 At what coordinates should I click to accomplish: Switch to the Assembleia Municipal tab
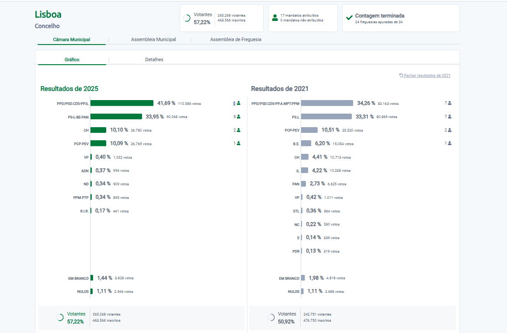tap(153, 39)
